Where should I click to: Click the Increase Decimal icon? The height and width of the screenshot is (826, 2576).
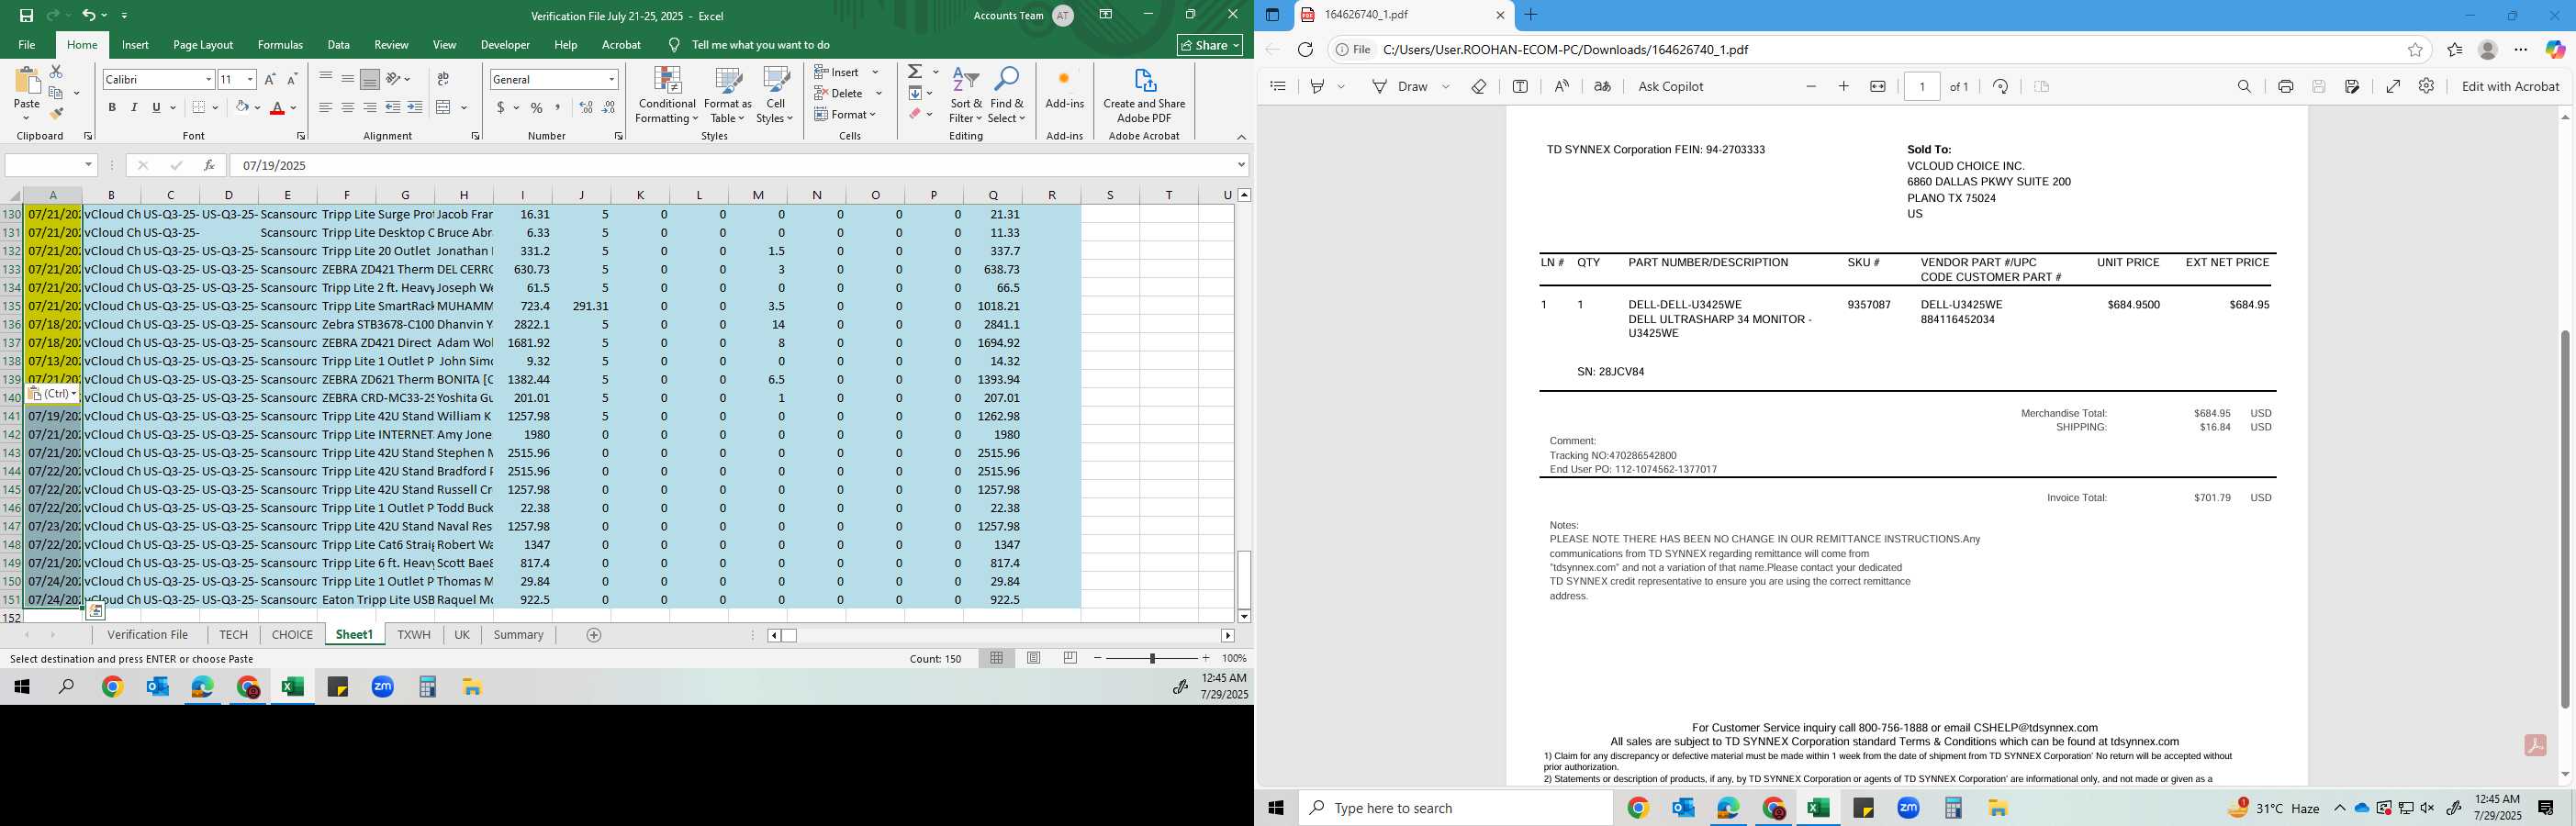pos(586,107)
